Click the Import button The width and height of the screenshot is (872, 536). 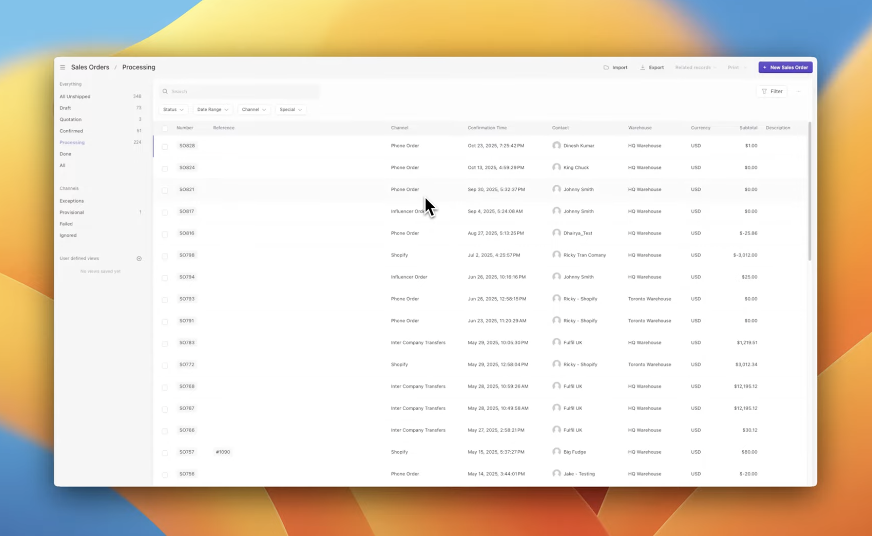[x=615, y=67]
